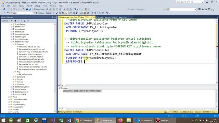Click the Windows Start button
Image resolution: width=219 pixels, height=123 pixels.
tap(3, 120)
